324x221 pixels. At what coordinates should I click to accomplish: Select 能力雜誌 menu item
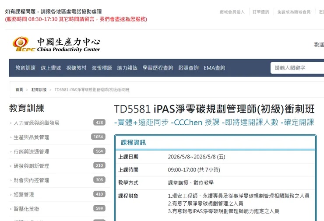127,68
